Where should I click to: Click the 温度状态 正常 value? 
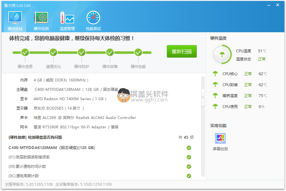click(262, 59)
